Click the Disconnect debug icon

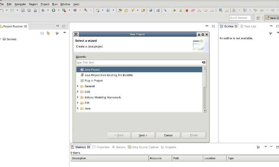coord(193,11)
